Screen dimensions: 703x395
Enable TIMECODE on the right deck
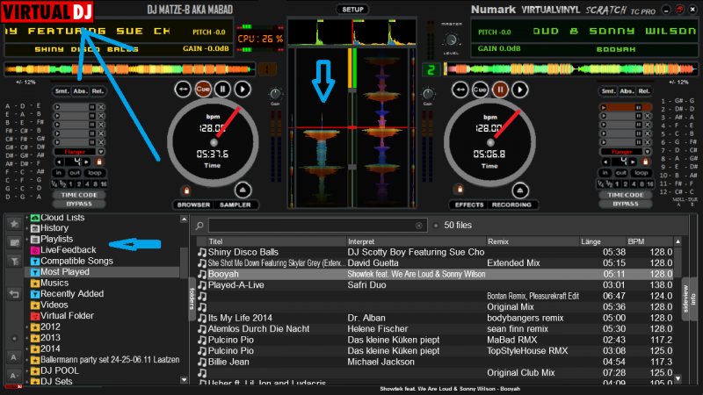pyautogui.click(x=626, y=195)
